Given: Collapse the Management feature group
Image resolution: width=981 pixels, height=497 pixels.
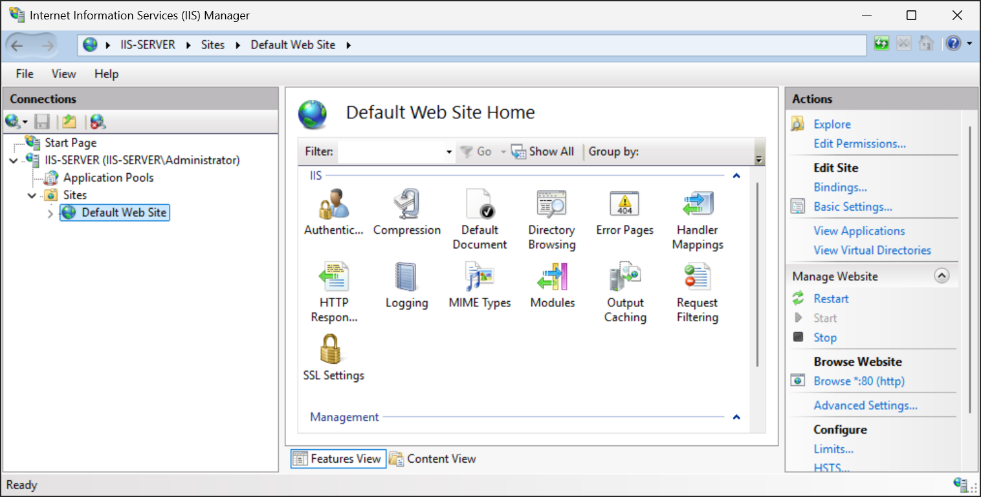Looking at the screenshot, I should coord(736,418).
